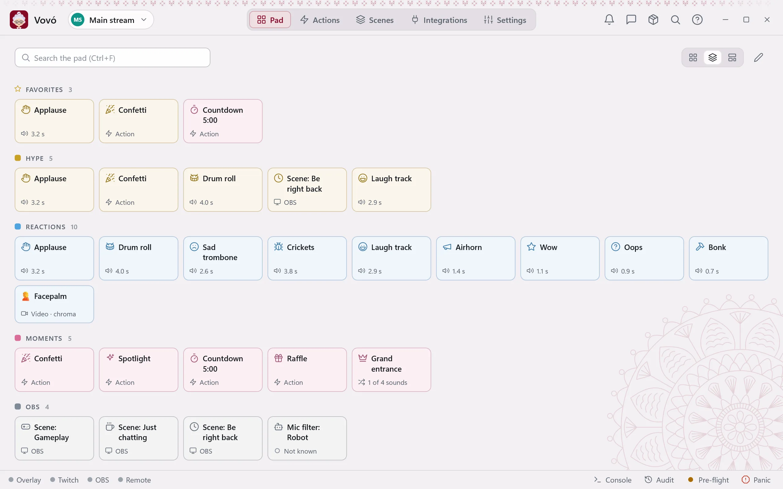Viewport: 783px width, 489px height.
Task: Switch to compact rows view
Action: pos(732,57)
